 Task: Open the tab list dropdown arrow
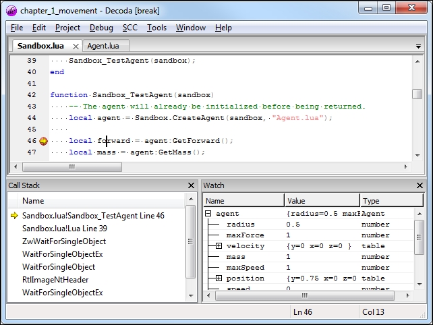(x=418, y=47)
